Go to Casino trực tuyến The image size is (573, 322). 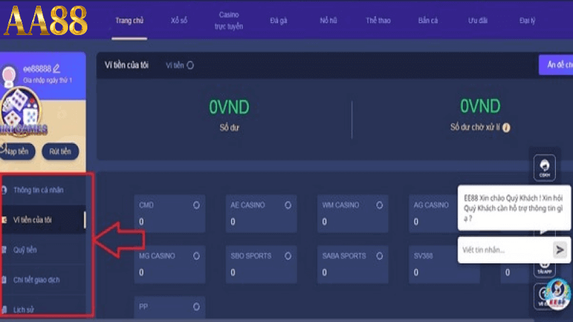coord(228,21)
